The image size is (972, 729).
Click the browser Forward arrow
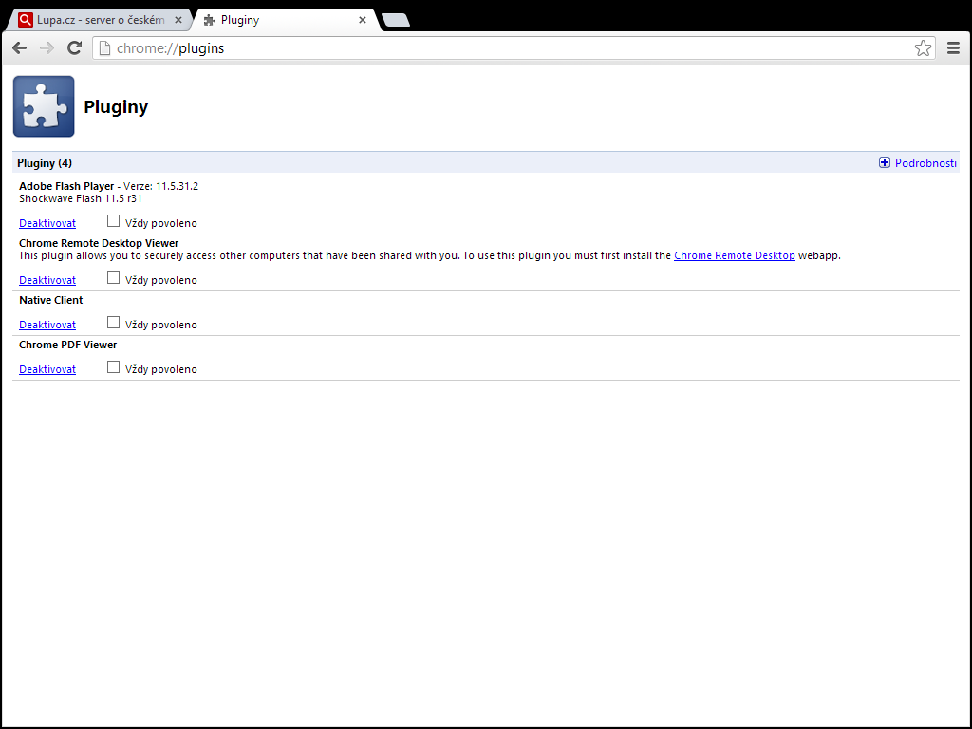pyautogui.click(x=47, y=47)
